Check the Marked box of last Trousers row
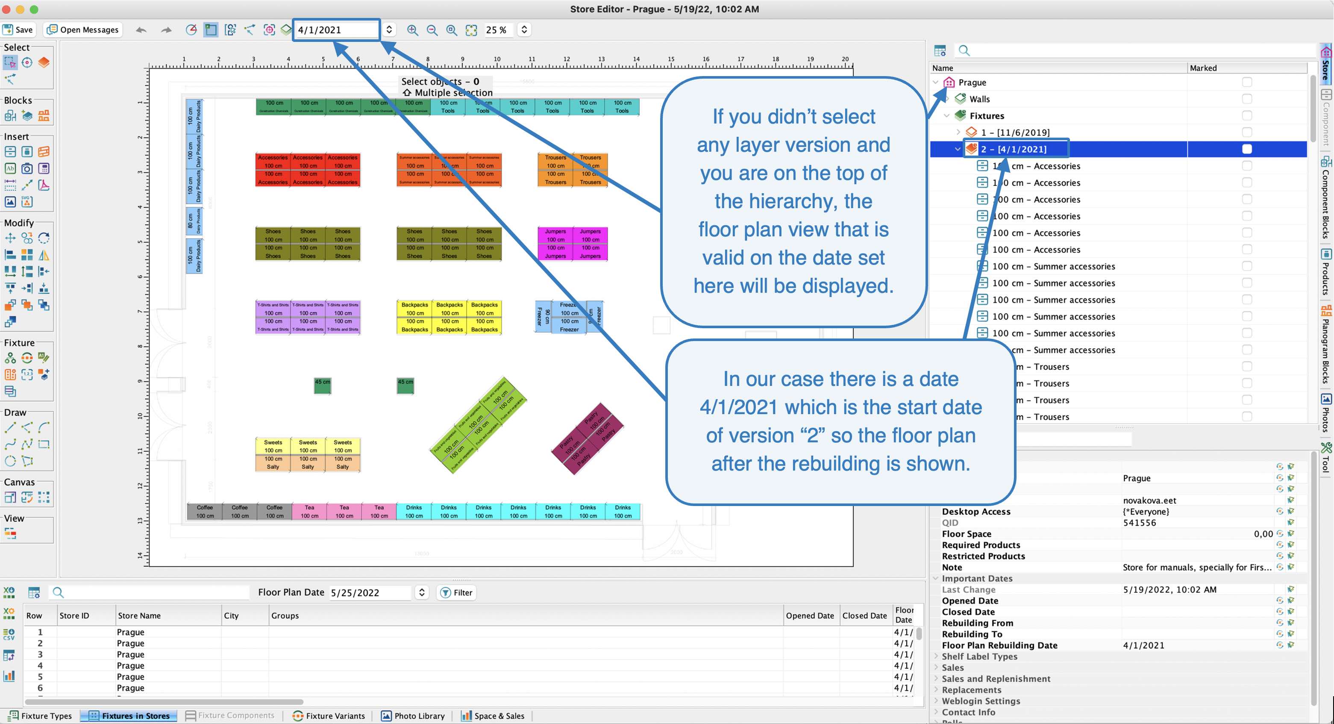Viewport: 1334px width, 724px height. coord(1247,416)
